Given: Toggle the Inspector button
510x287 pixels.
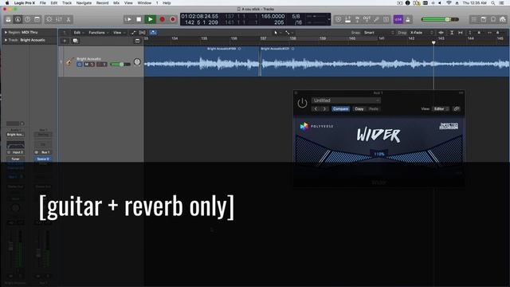Looking at the screenshot, I should click(x=18, y=19).
